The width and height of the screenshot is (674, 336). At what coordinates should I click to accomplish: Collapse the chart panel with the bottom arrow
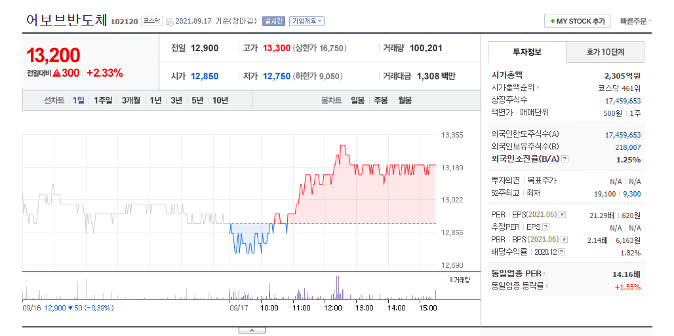coord(252,330)
